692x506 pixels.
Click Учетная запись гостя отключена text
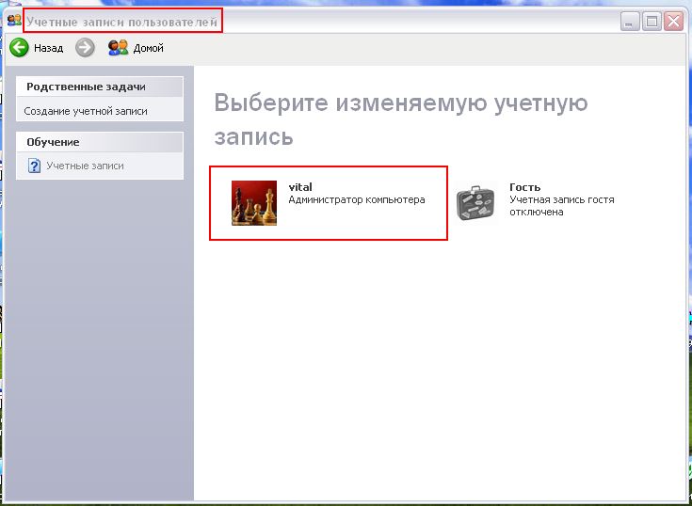pyautogui.click(x=562, y=206)
